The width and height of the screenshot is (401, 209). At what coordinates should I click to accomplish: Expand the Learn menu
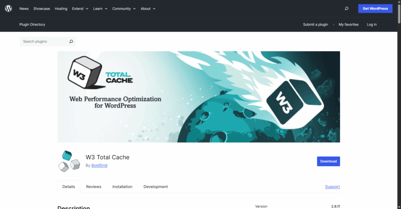[100, 9]
